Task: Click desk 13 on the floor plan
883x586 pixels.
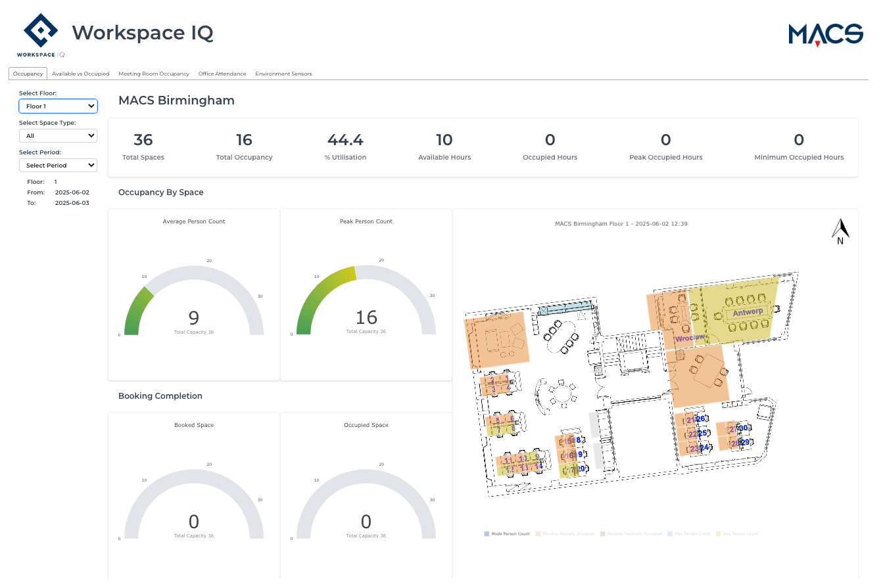Action: (x=524, y=468)
